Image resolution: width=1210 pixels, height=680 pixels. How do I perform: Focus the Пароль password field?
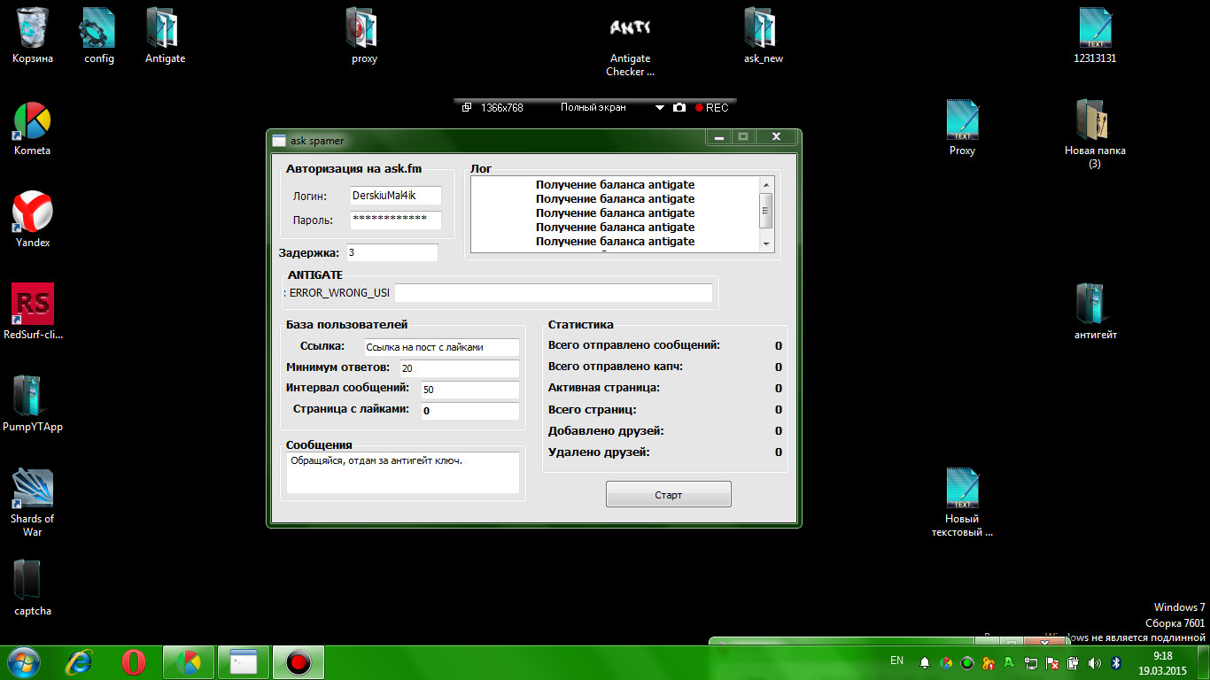coord(394,220)
